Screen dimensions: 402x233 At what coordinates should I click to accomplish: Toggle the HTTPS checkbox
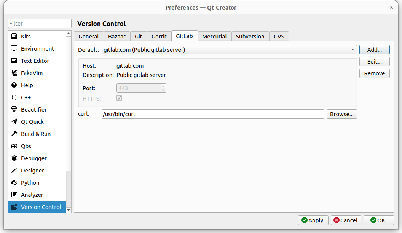[x=119, y=98]
